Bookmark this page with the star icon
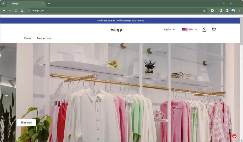This screenshot has height=142, width=243. [204, 11]
